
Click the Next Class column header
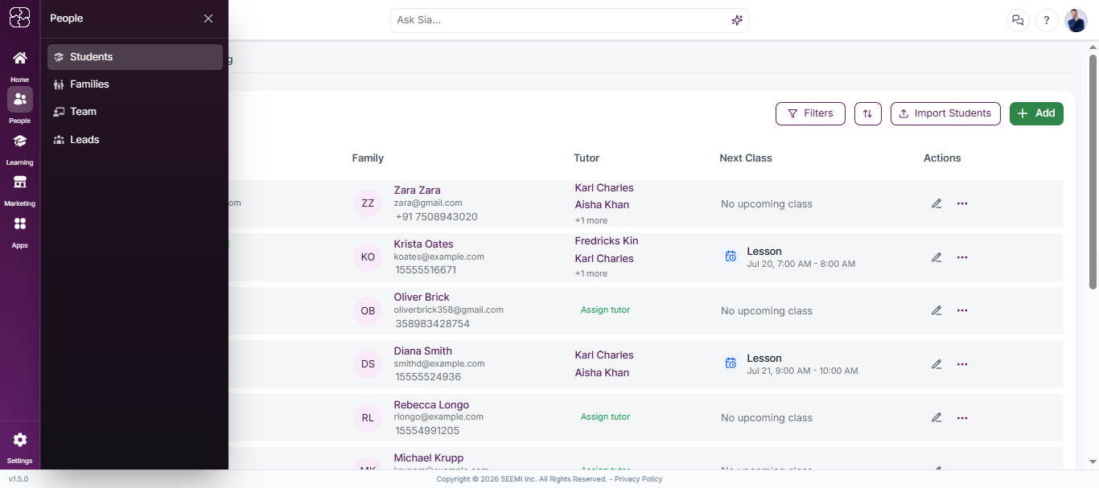click(x=746, y=158)
